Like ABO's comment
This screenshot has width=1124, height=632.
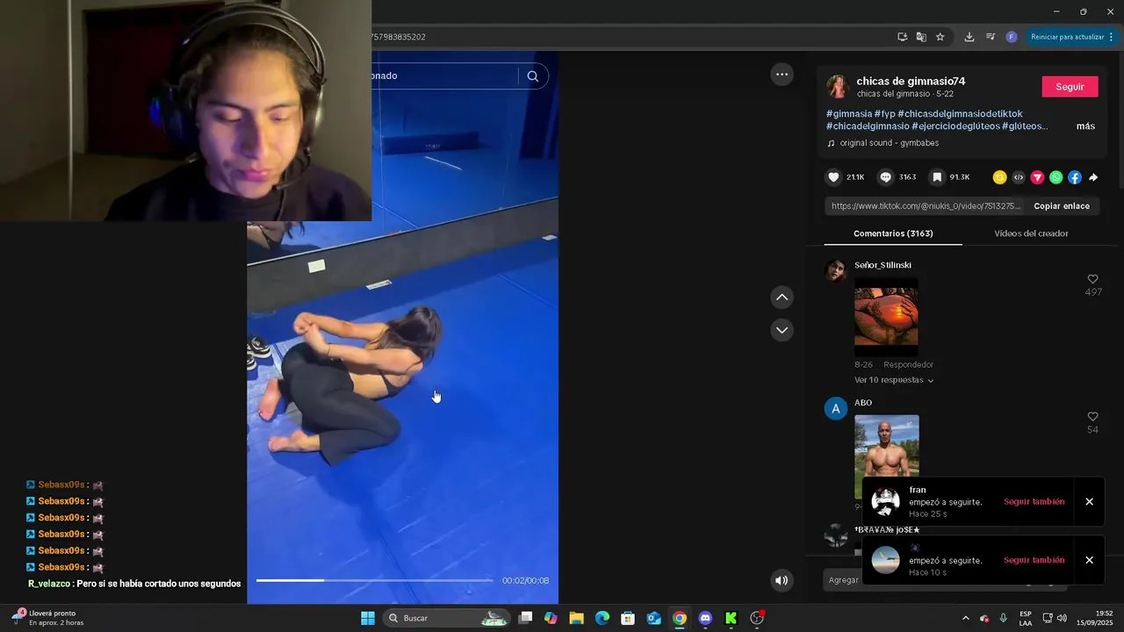(x=1092, y=417)
